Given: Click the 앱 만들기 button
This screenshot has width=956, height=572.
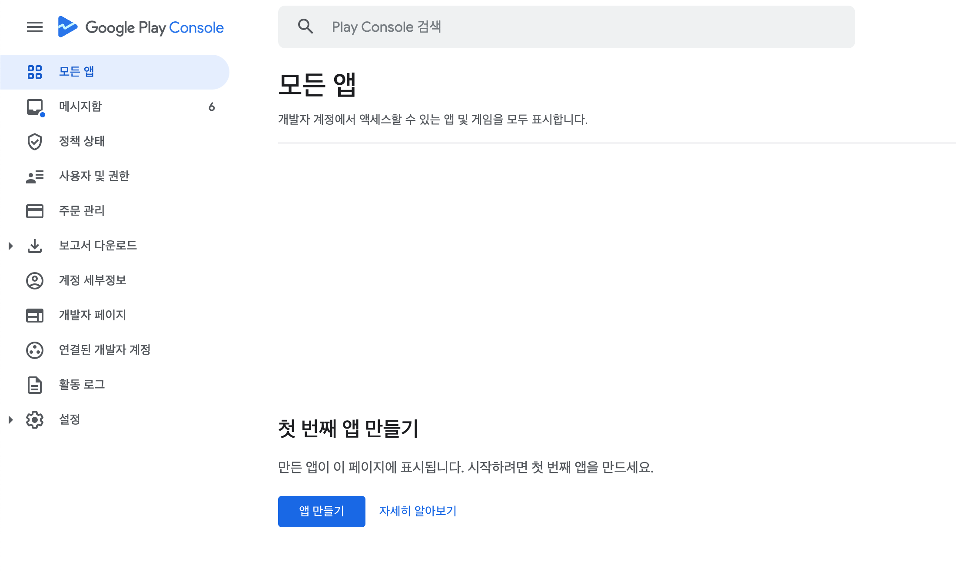Looking at the screenshot, I should 322,511.
